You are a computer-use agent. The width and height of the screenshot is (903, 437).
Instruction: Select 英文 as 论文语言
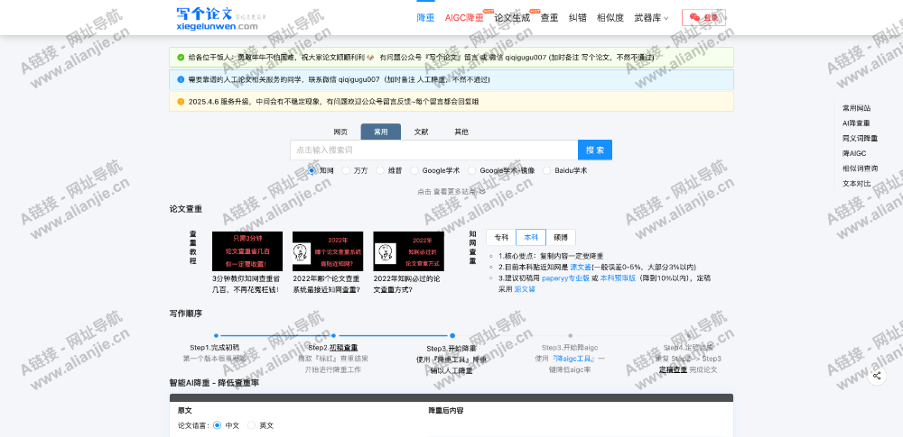coord(251,425)
